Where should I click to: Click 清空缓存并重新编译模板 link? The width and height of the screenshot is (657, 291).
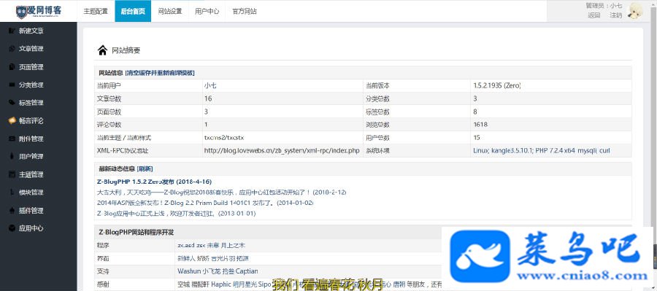[x=160, y=73]
